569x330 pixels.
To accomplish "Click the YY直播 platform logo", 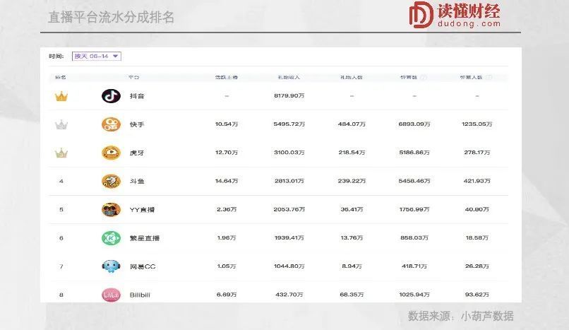I will (111, 209).
